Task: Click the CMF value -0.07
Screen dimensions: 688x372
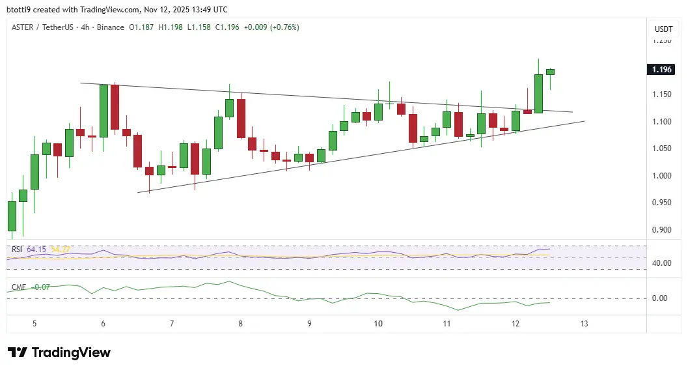Action: [42, 287]
